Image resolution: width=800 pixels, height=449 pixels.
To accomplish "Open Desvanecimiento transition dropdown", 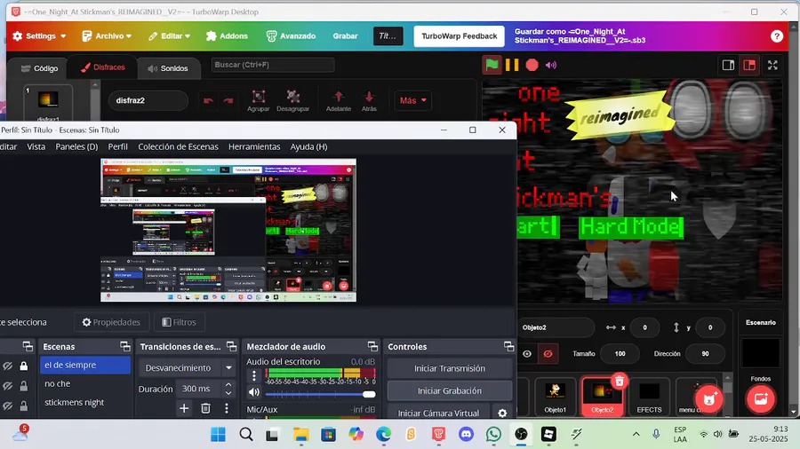I will point(187,367).
